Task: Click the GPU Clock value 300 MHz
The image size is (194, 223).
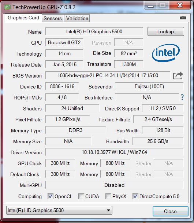Action: tap(60, 163)
